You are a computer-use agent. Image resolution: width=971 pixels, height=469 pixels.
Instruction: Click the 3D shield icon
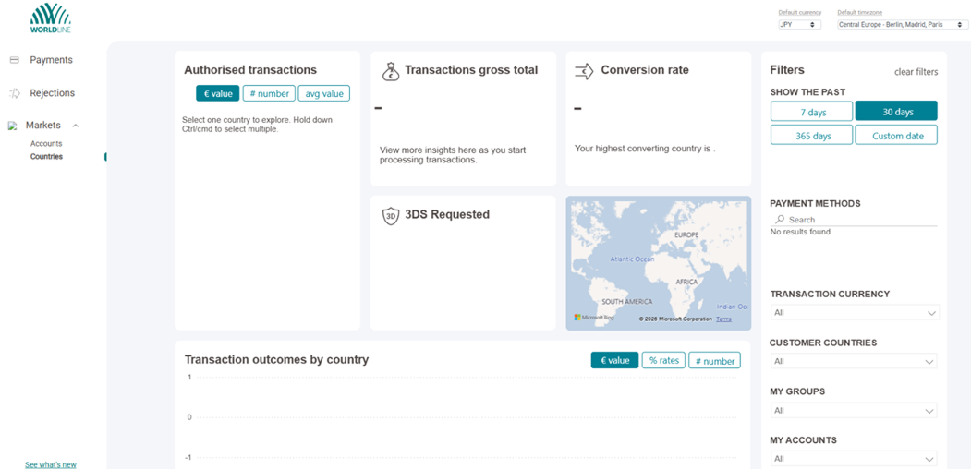[x=391, y=216]
